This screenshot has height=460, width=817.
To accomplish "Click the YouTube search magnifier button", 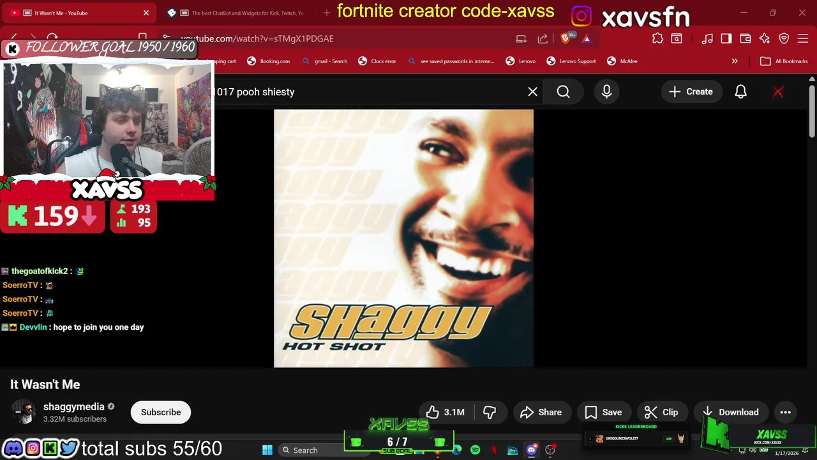I will click(x=563, y=92).
